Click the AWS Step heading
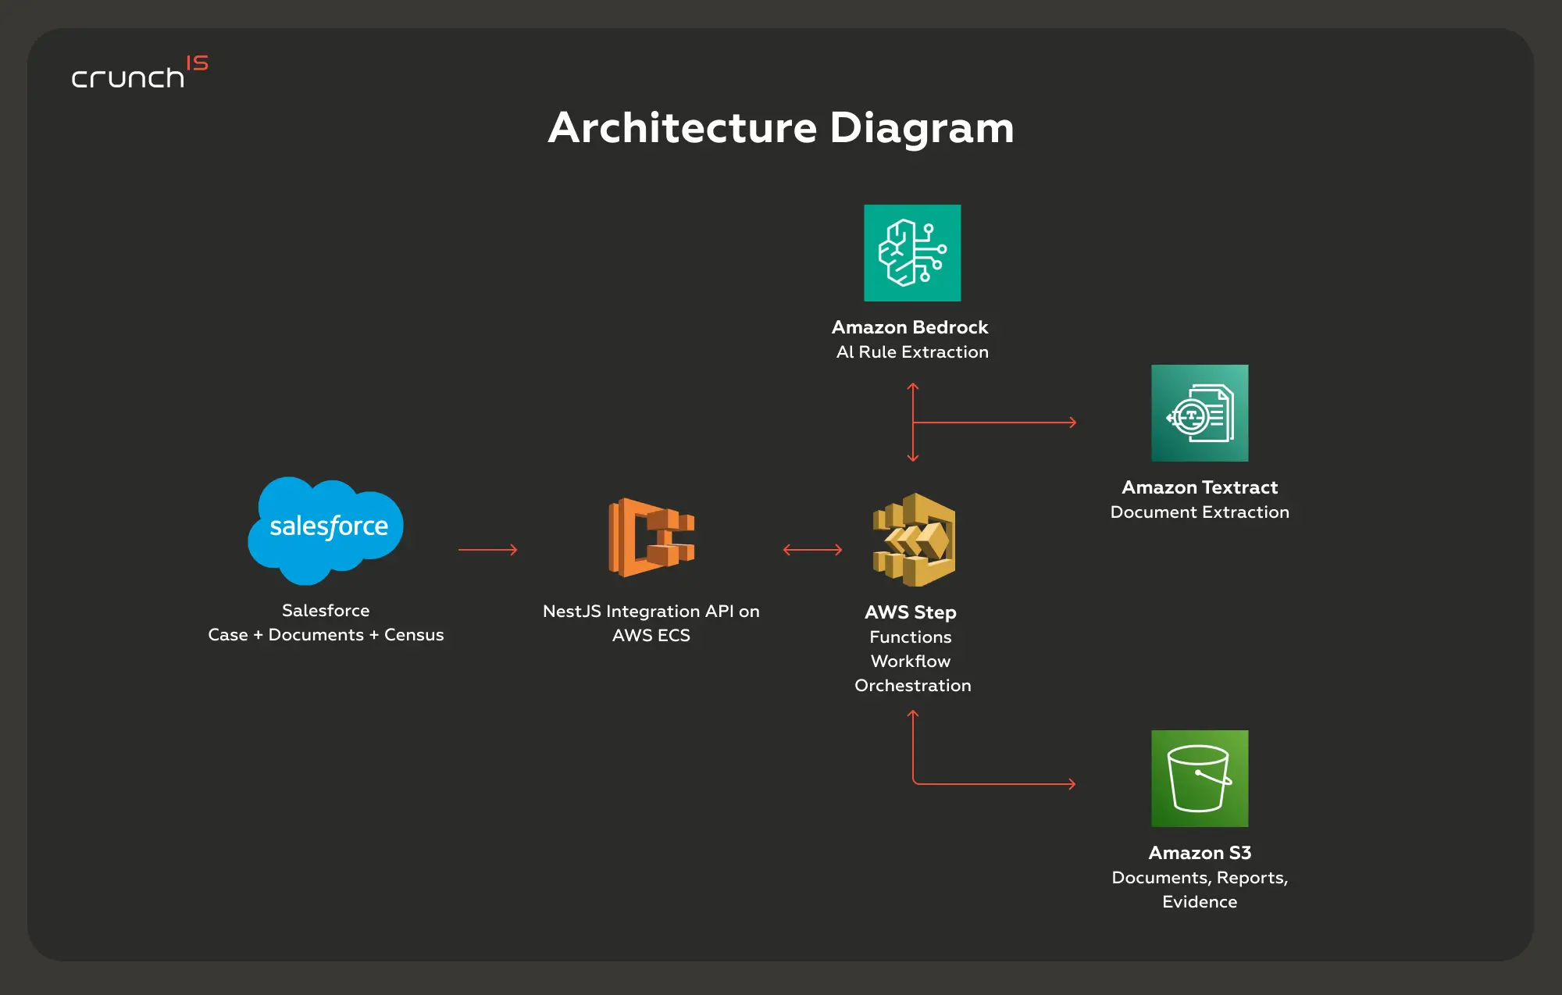The image size is (1562, 995). pyautogui.click(x=911, y=612)
